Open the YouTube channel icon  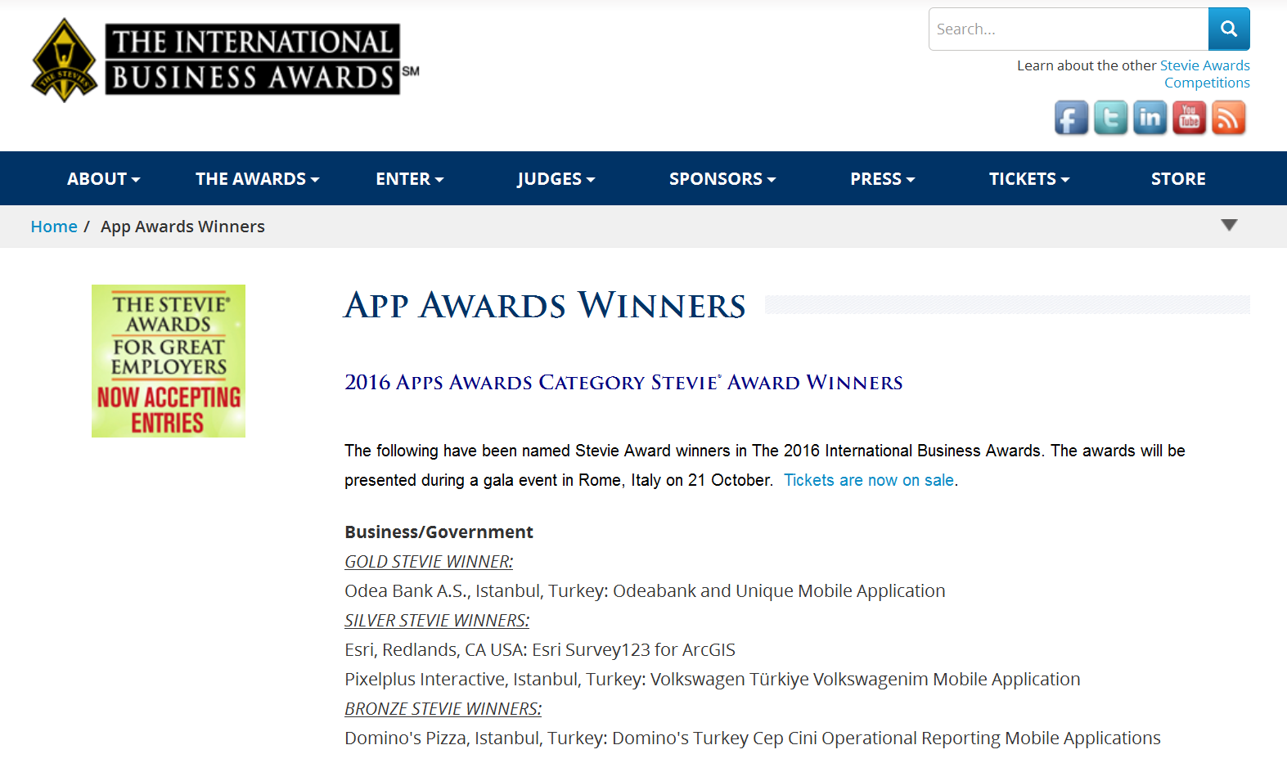click(x=1189, y=118)
